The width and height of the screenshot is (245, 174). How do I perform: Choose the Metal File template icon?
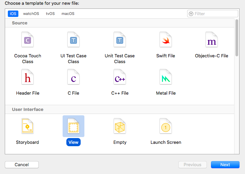166,78
